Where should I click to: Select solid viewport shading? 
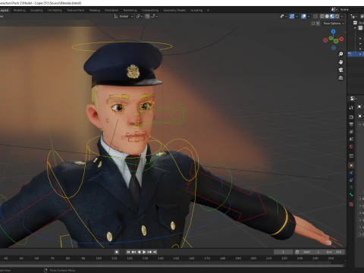coord(327,17)
